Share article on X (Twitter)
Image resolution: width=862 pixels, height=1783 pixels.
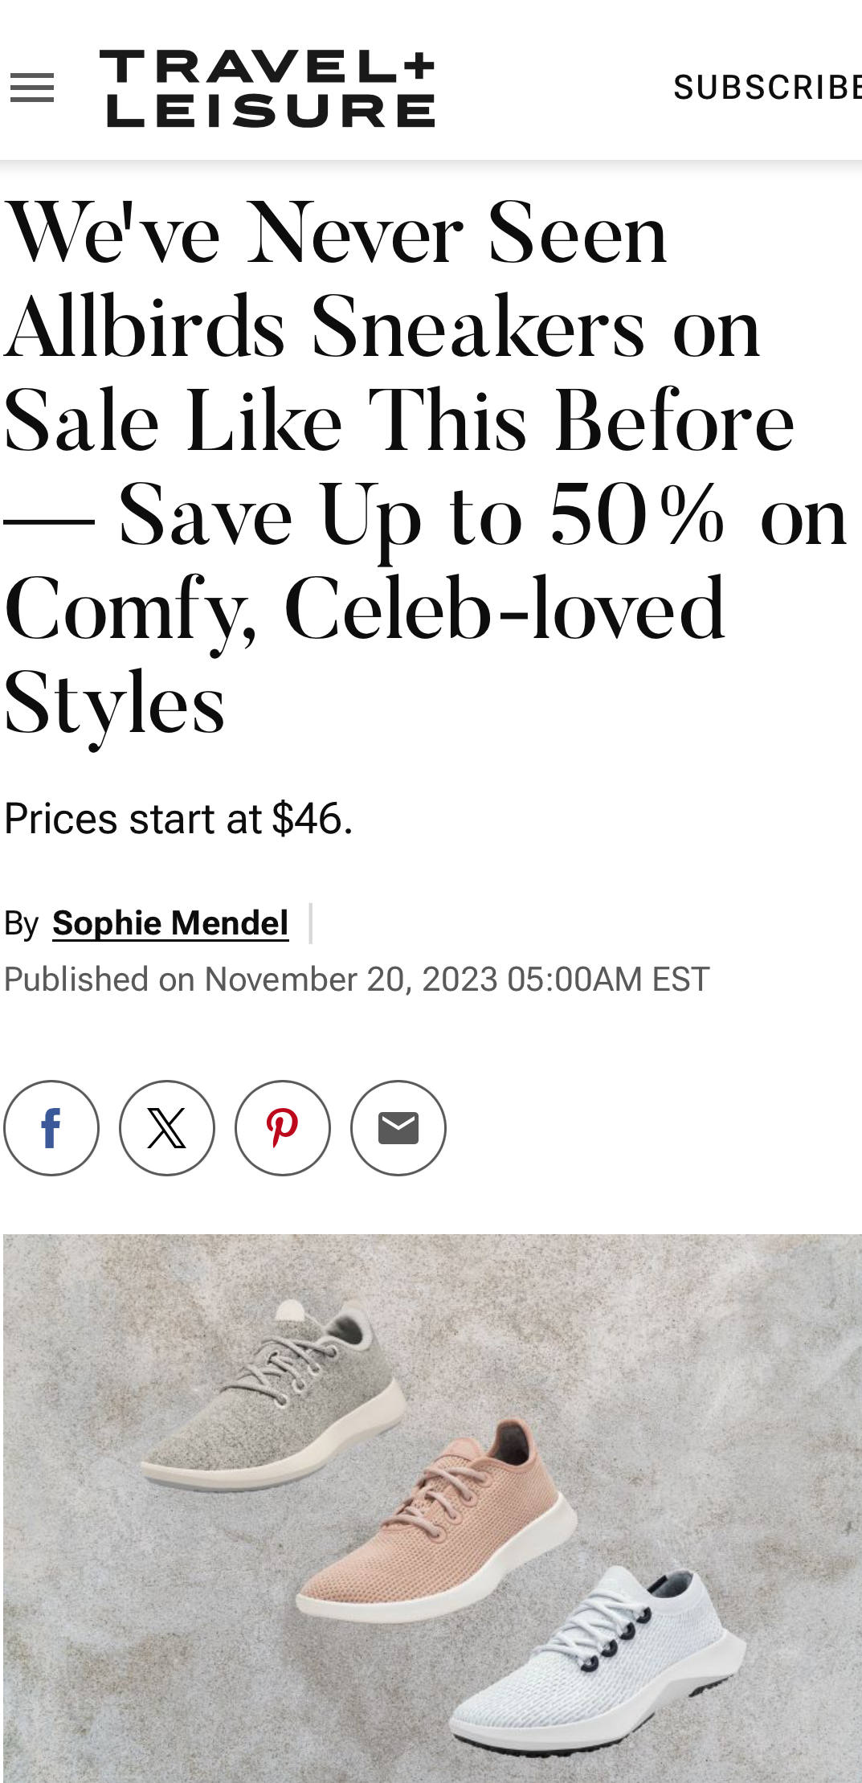pos(167,1127)
